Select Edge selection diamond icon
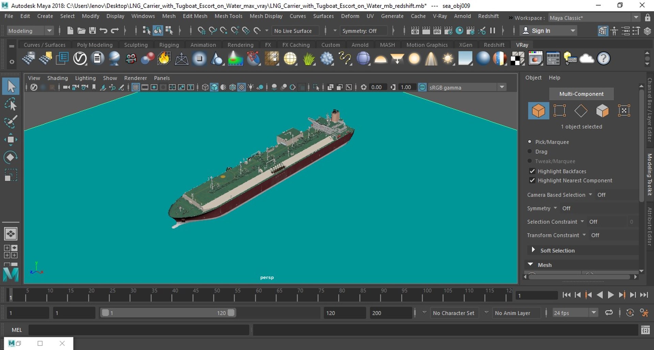The image size is (654, 350). click(x=581, y=111)
